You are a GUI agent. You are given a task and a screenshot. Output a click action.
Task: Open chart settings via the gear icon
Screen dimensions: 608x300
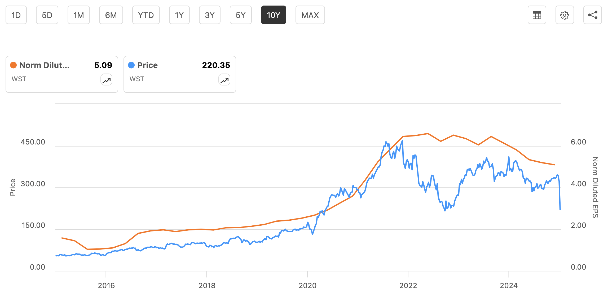[565, 15]
